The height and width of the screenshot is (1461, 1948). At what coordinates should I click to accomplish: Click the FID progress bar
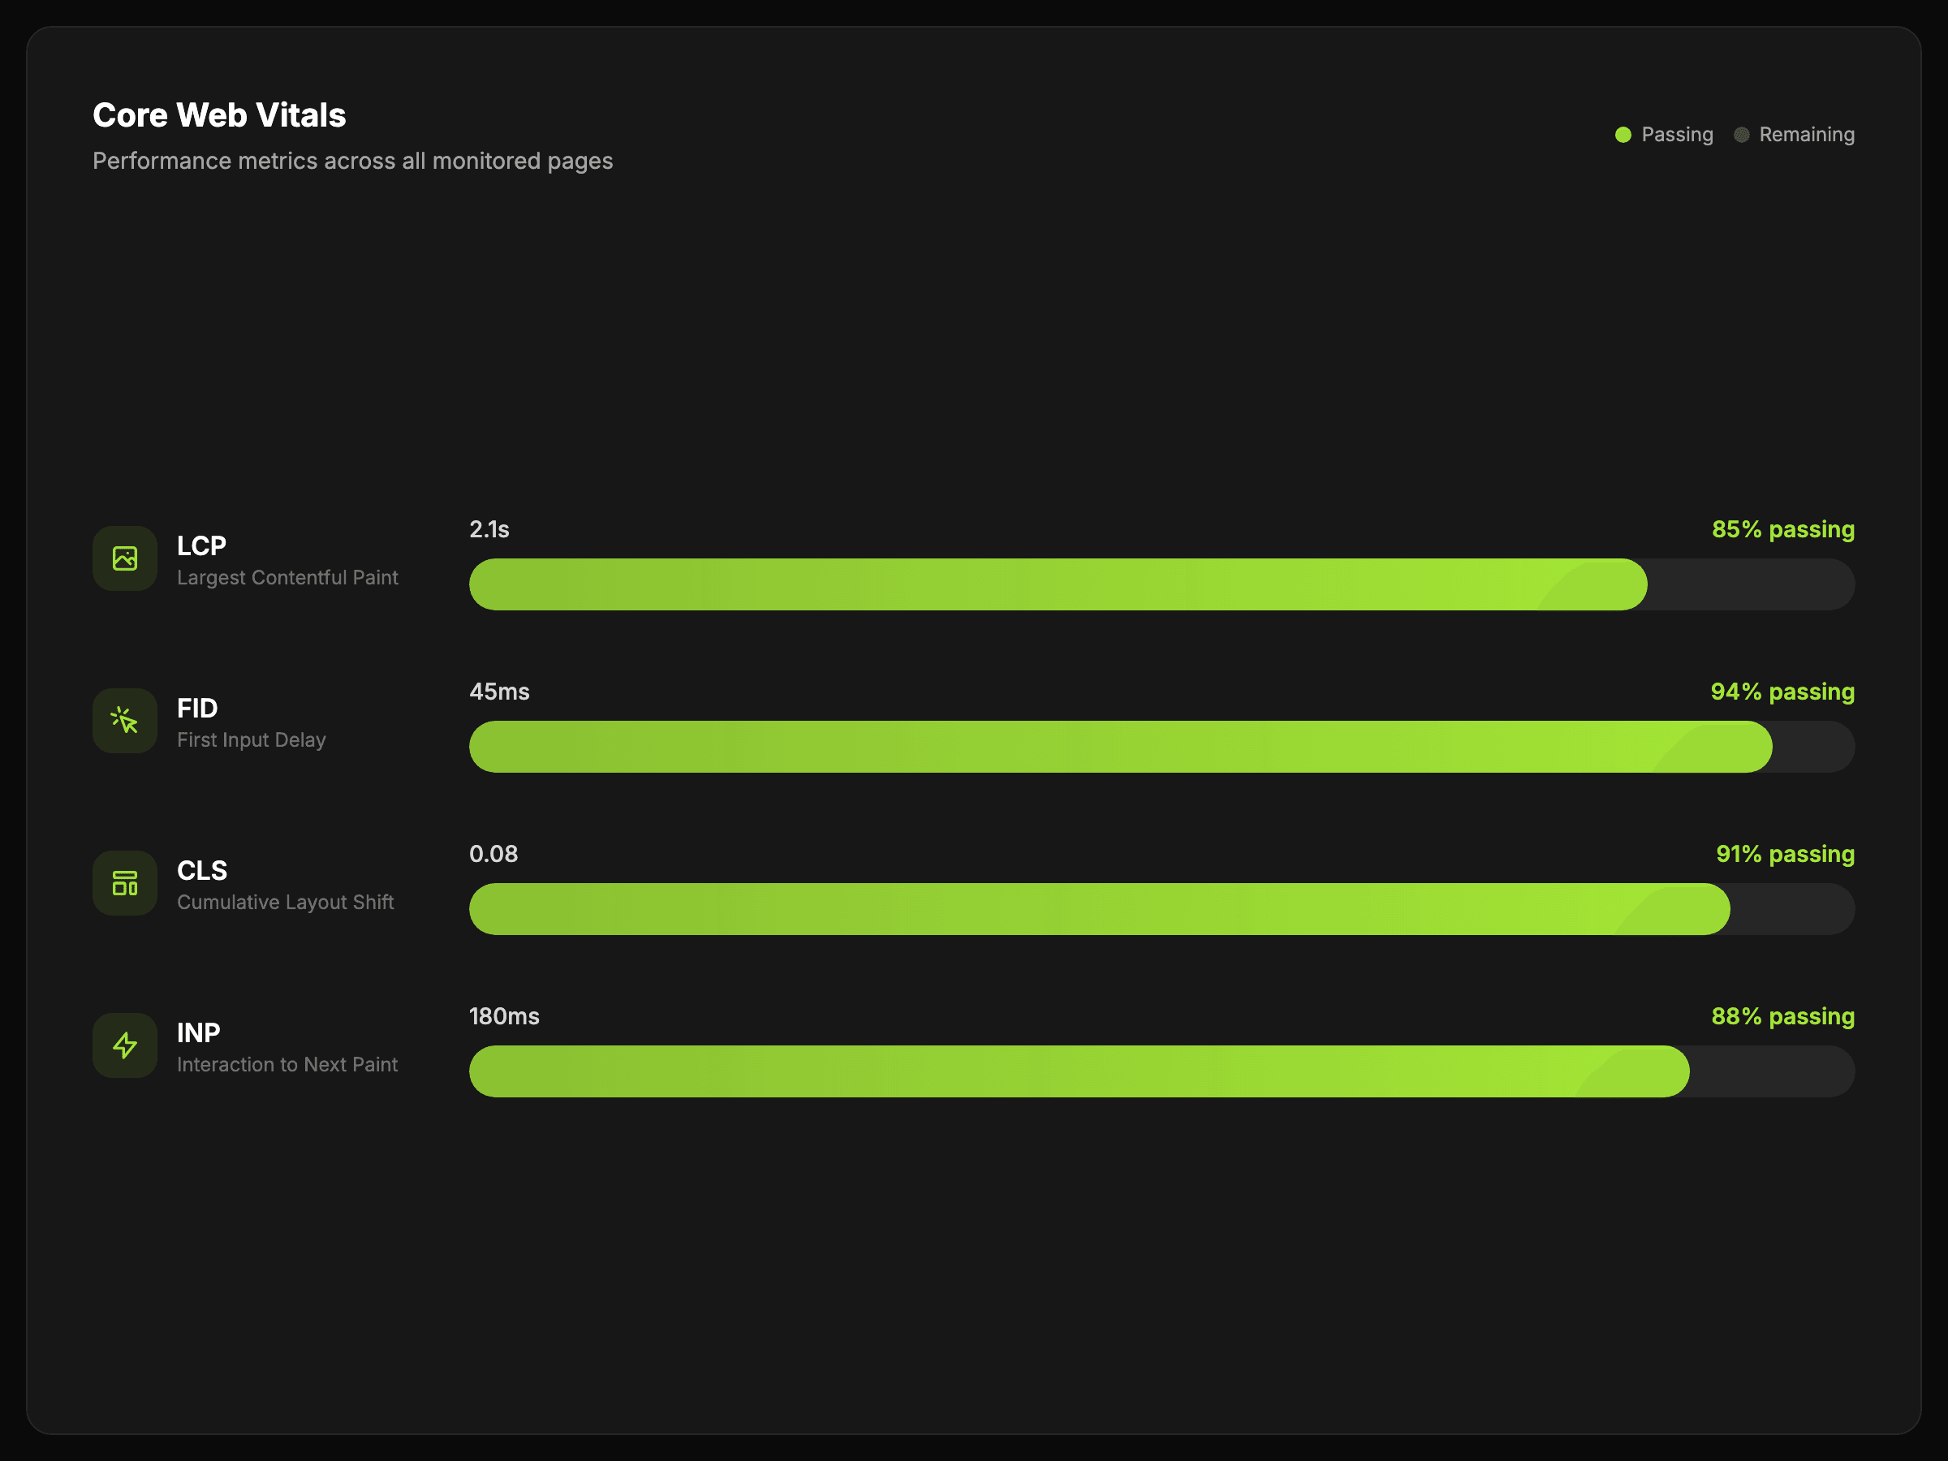[1118, 747]
